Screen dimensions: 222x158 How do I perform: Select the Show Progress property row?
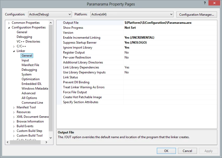click(x=137, y=28)
